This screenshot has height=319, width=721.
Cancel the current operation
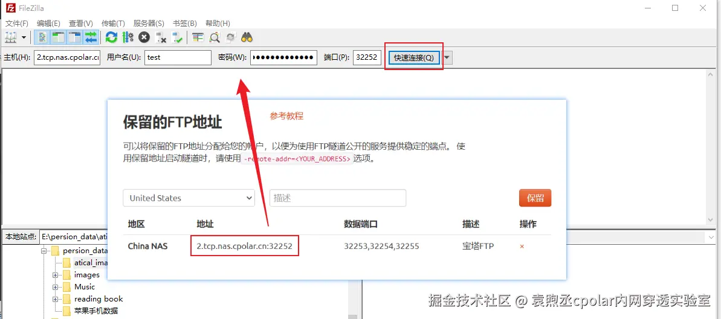[x=144, y=37]
